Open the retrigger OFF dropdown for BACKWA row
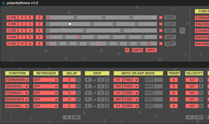Screen dimensions: 209x124 click(46, 106)
